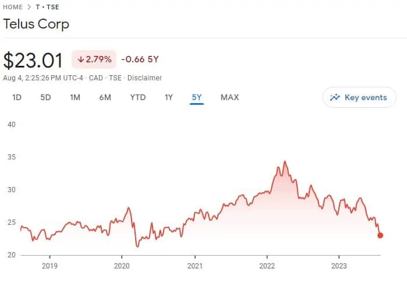Go to the HOME breadcrumb link

pyautogui.click(x=13, y=7)
